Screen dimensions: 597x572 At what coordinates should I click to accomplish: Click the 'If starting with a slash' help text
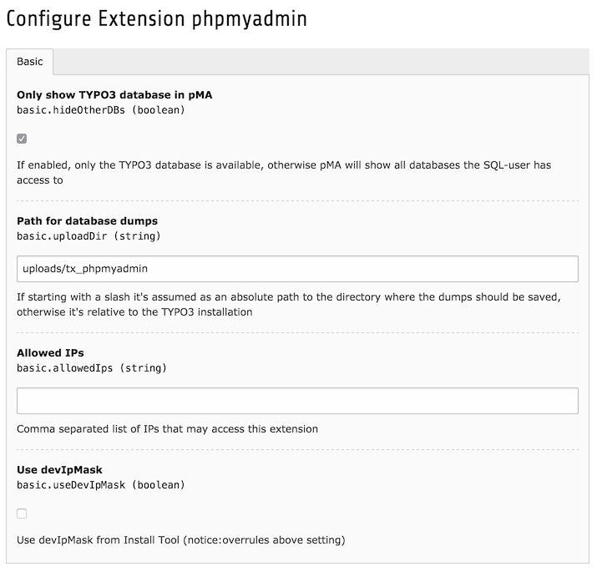(x=296, y=296)
